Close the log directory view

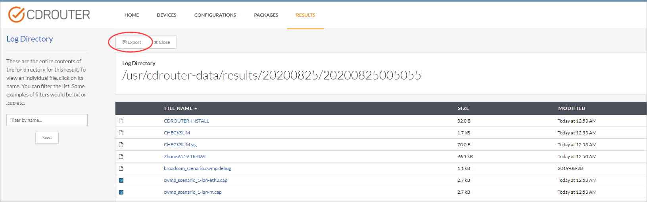tap(162, 42)
